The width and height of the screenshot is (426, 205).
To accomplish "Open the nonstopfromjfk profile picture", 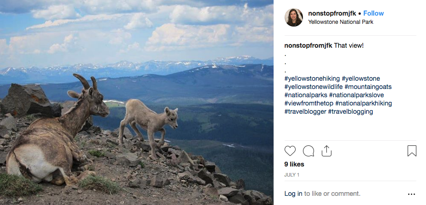I will click(294, 17).
